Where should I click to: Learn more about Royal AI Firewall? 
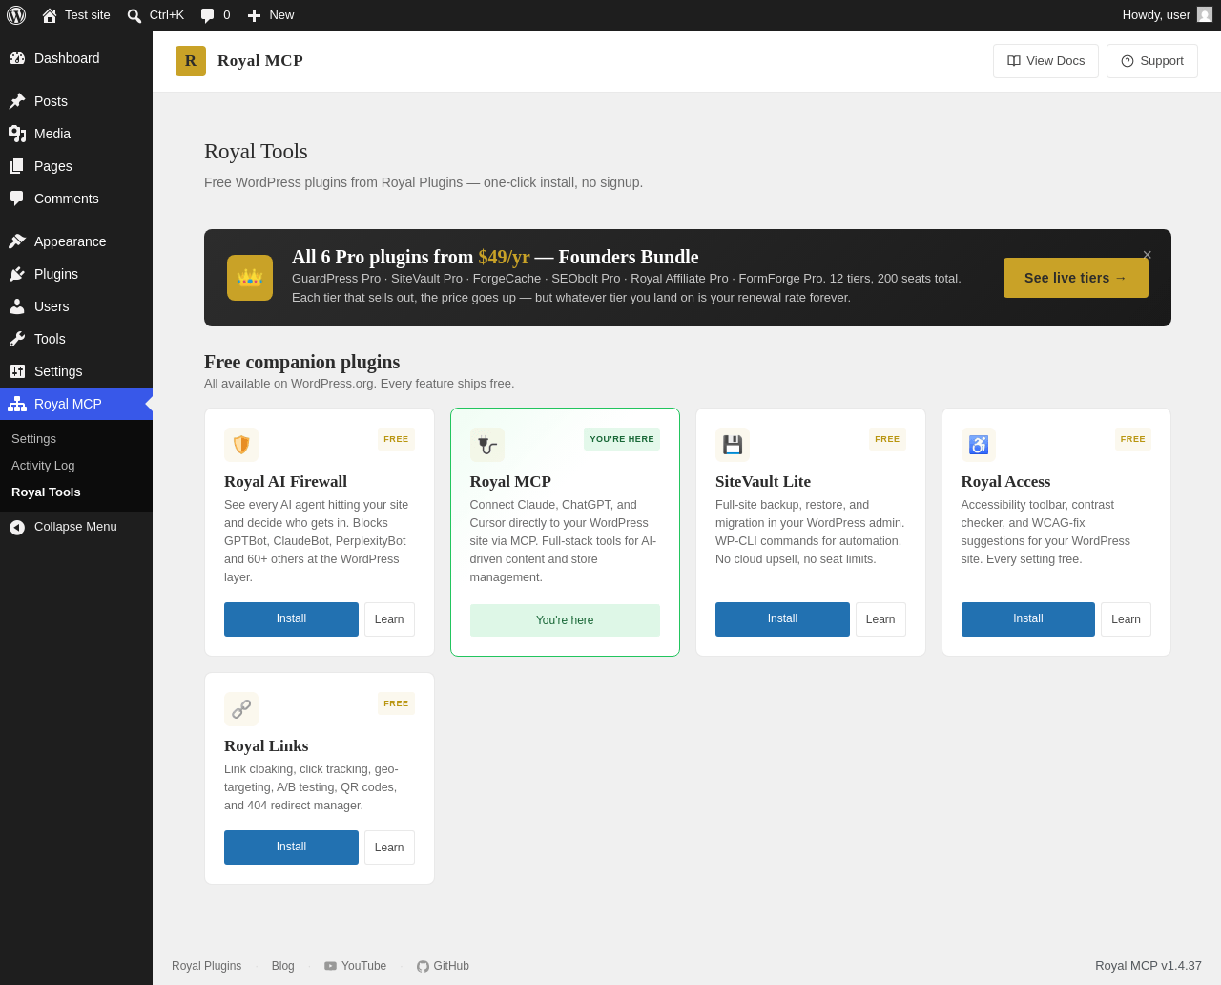[389, 619]
